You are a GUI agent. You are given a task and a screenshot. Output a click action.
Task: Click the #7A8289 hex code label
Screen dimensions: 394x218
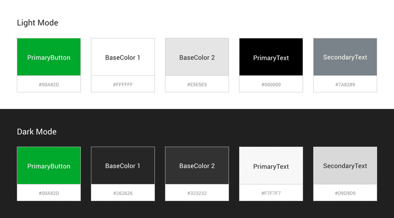click(345, 85)
